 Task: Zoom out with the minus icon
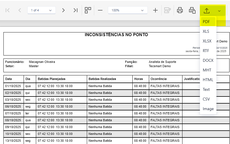pos(100,10)
